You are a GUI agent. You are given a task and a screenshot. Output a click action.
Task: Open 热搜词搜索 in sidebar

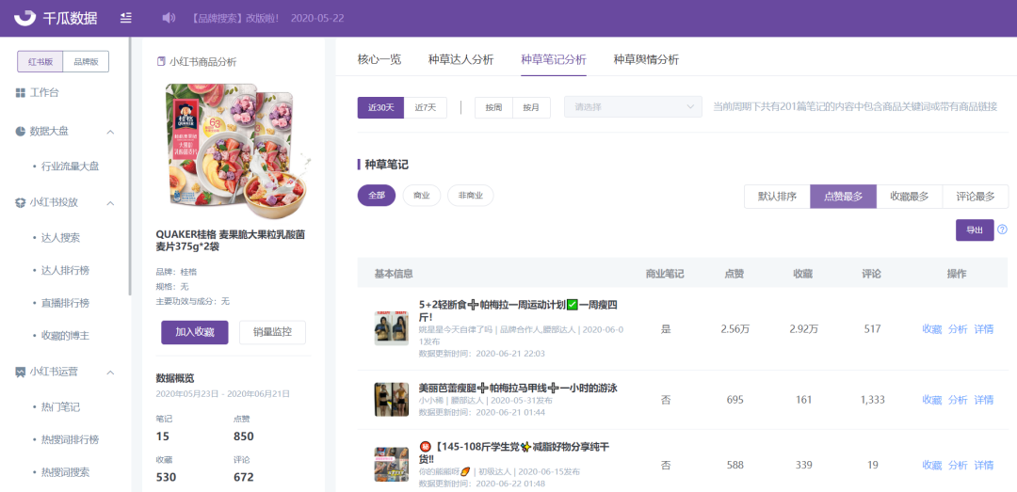tap(66, 472)
